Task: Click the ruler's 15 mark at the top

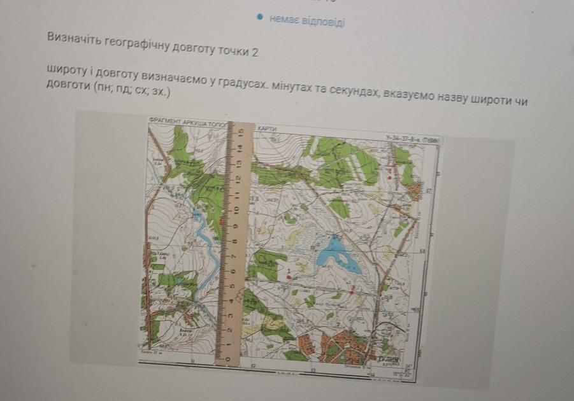Action: [240, 132]
